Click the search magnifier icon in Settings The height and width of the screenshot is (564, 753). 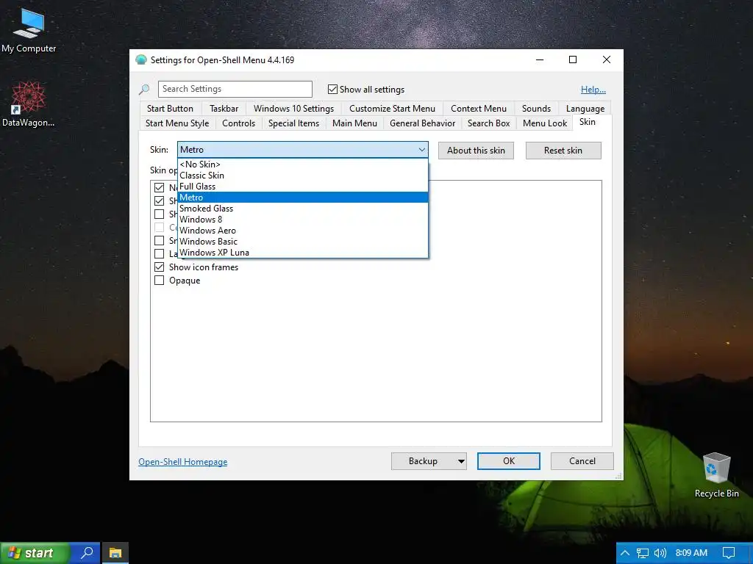144,89
